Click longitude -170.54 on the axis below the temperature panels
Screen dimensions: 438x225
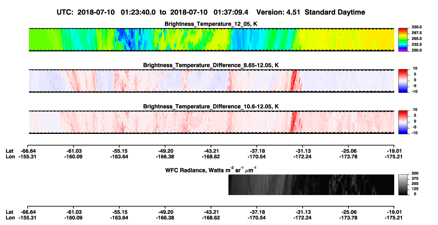[x=257, y=157]
